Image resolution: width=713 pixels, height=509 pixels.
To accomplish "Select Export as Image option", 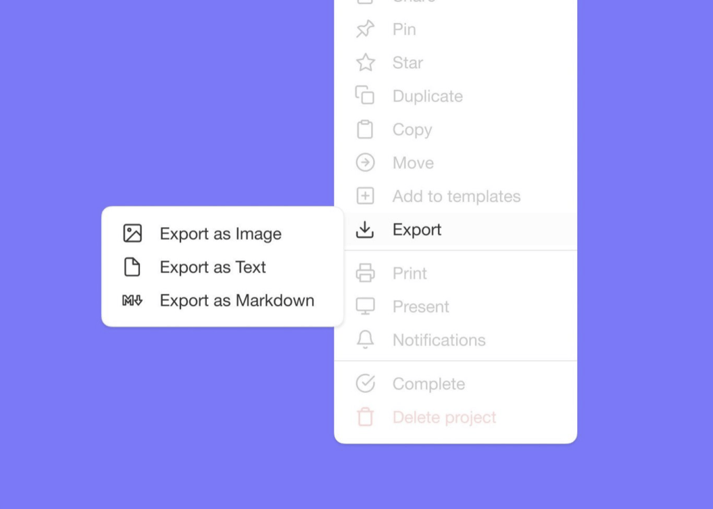I will (220, 234).
